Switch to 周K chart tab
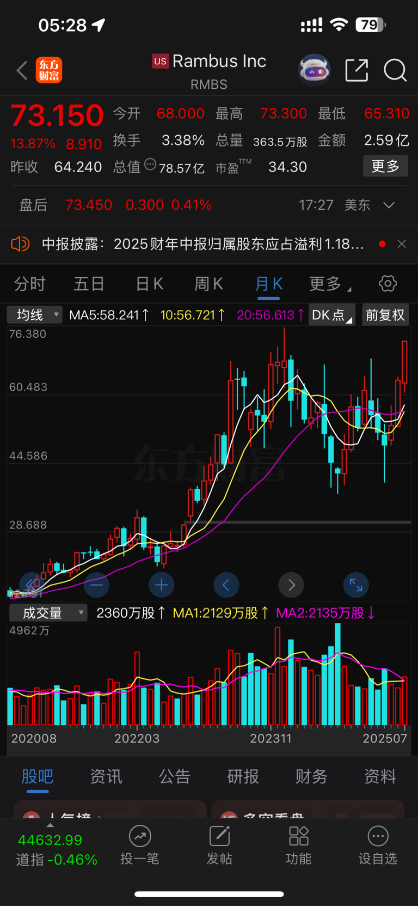 click(x=209, y=283)
